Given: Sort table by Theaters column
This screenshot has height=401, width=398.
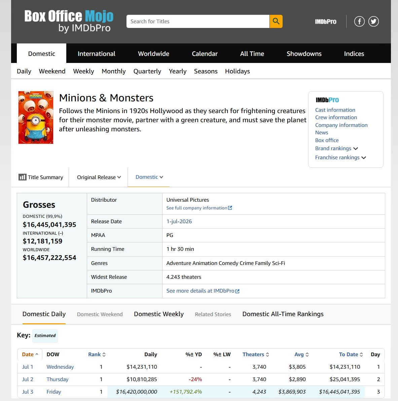Looking at the screenshot, I should (256, 355).
